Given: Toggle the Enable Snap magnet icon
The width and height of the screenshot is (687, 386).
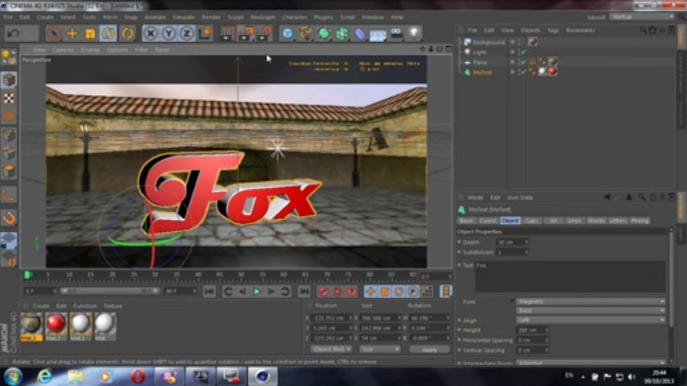Looking at the screenshot, I should click(x=9, y=219).
